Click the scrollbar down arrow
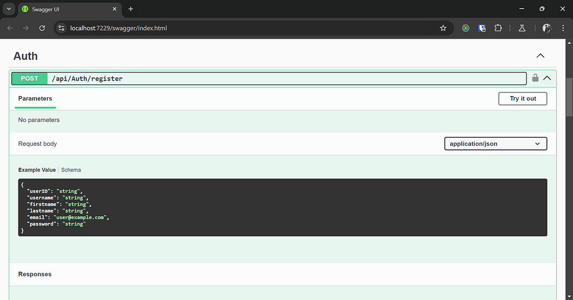The height and width of the screenshot is (300, 573). coord(569,297)
